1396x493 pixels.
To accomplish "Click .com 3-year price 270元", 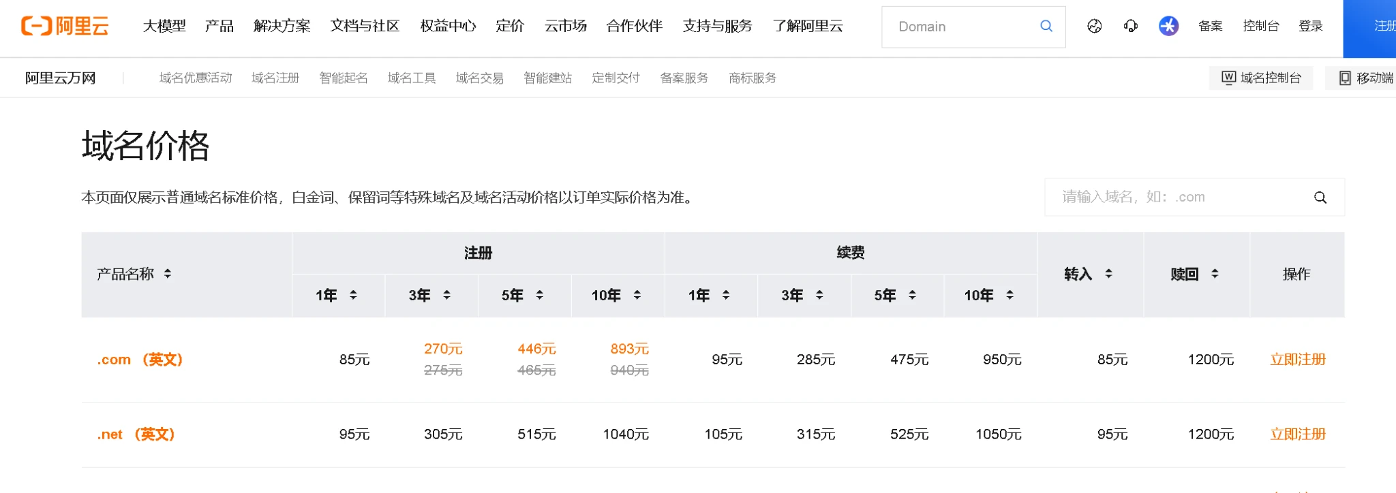I will [443, 349].
